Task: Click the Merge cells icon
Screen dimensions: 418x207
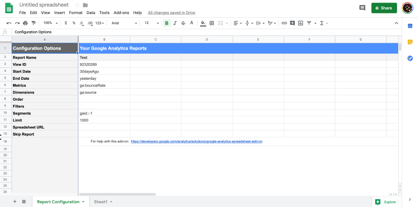Action: (x=220, y=23)
